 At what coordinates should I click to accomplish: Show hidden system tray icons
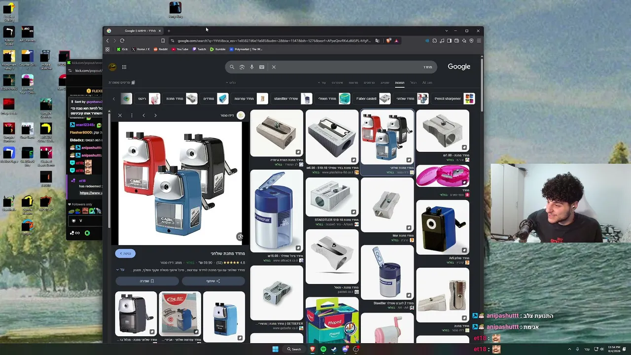point(570,349)
